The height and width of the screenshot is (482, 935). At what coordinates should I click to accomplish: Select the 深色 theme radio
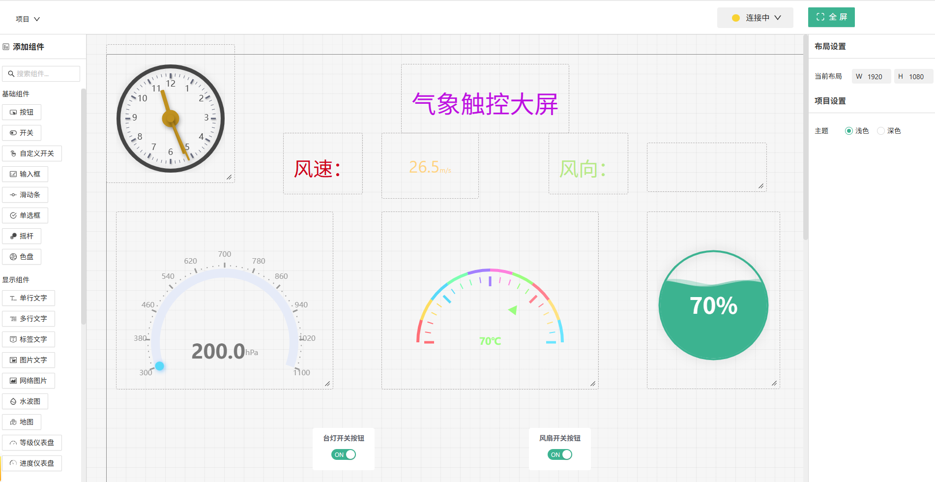point(881,131)
